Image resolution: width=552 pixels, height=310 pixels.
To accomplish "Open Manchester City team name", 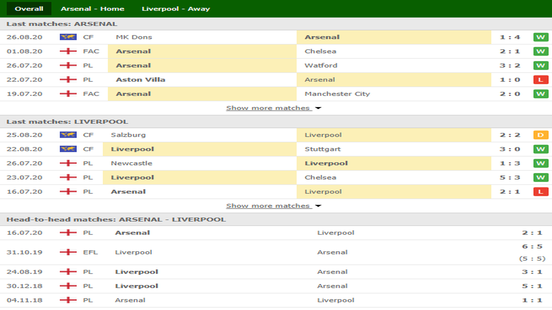I will [337, 94].
